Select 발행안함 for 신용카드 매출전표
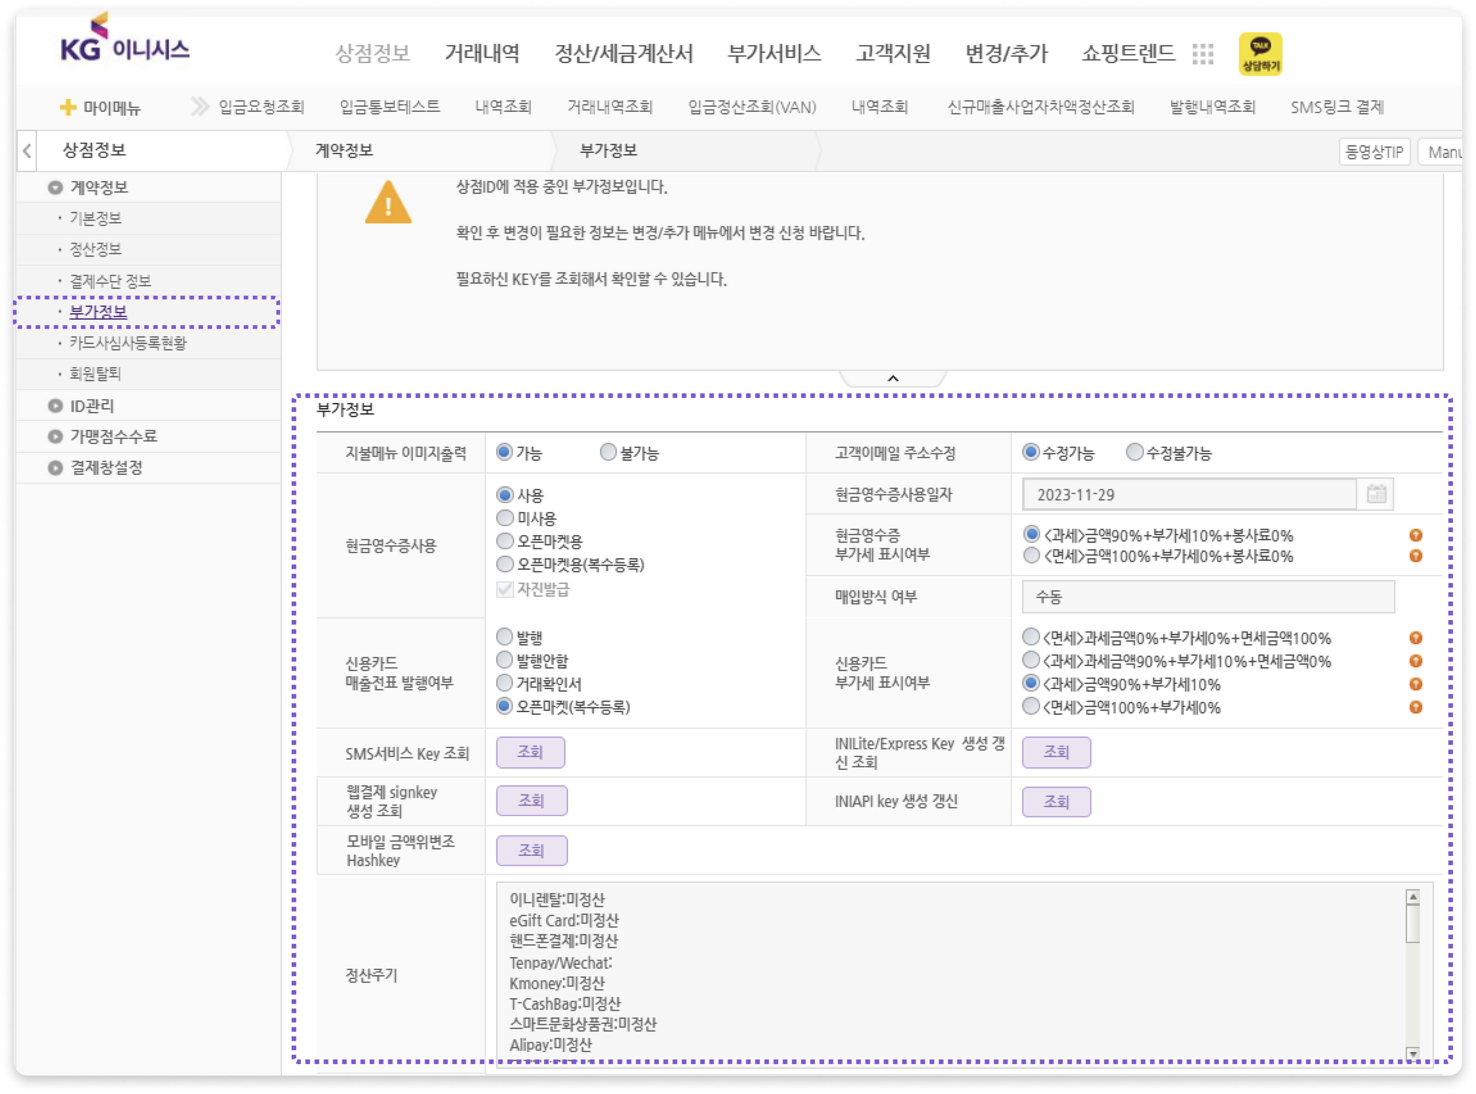Image resolution: width=1476 pixels, height=1094 pixels. [504, 660]
